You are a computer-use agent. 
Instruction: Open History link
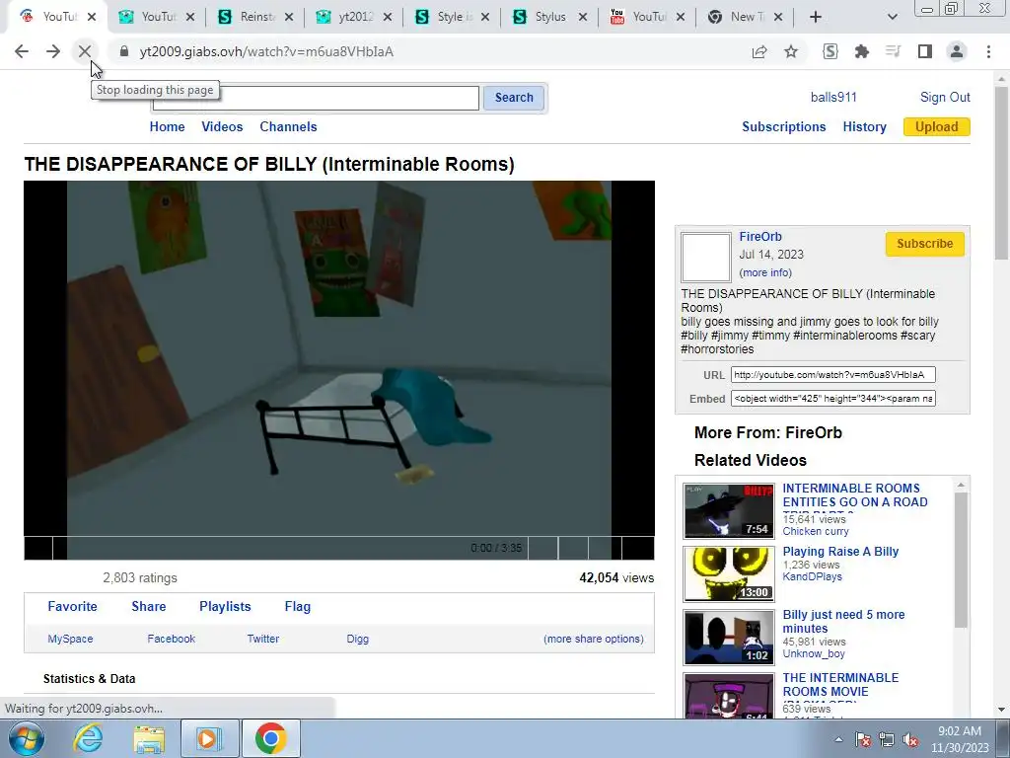[864, 127]
